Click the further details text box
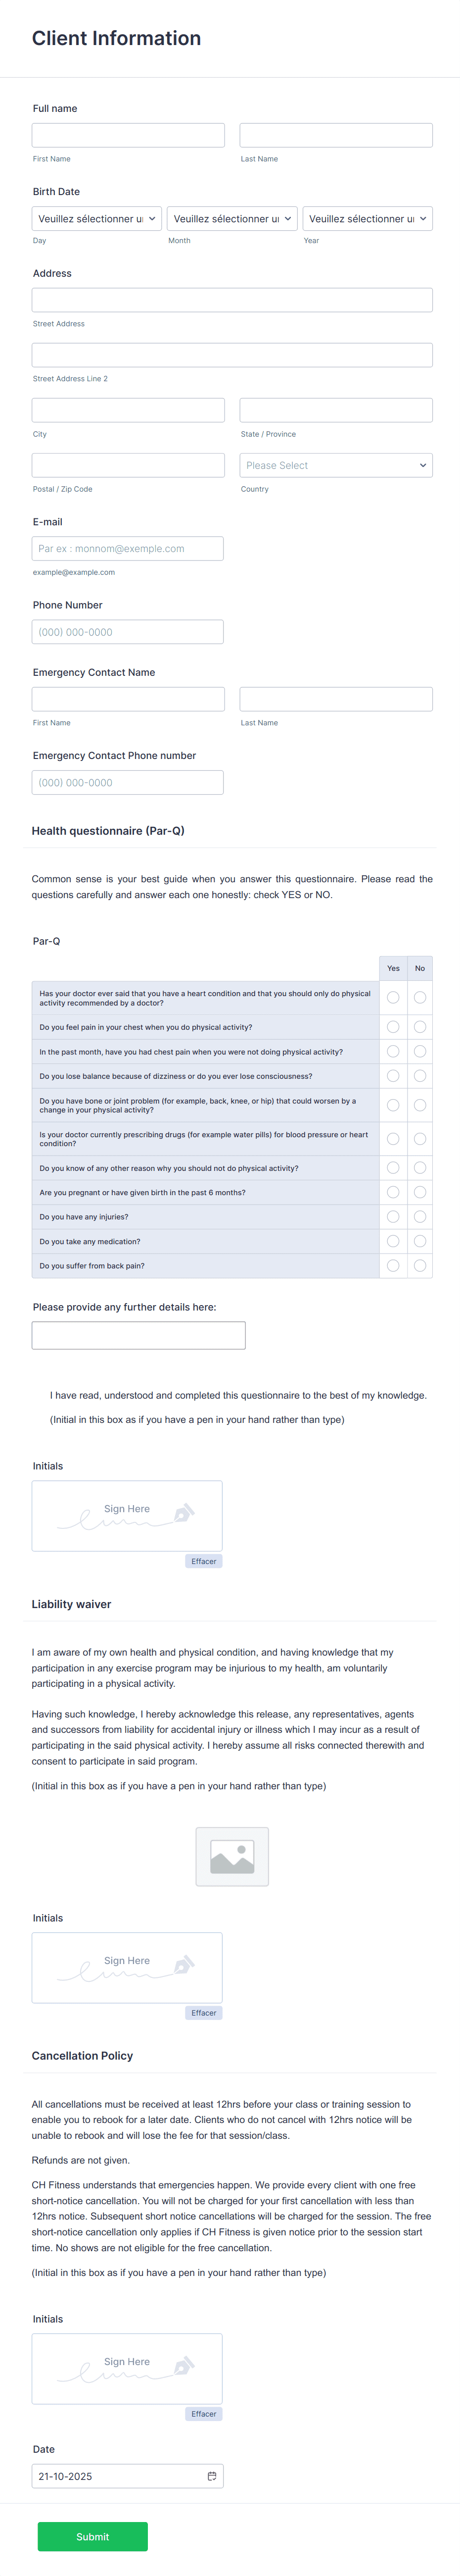The image size is (460, 2576). click(x=138, y=1334)
